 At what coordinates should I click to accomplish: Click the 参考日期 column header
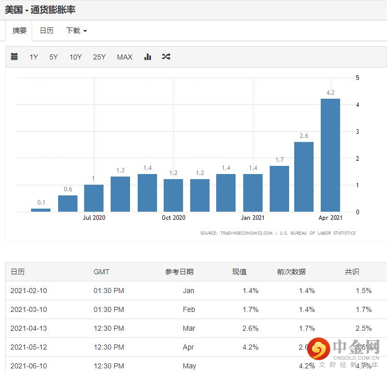coord(179,272)
